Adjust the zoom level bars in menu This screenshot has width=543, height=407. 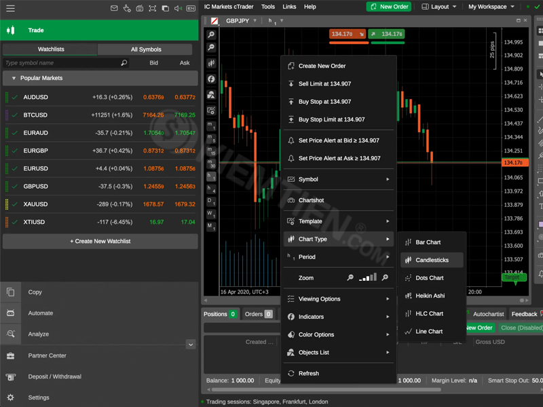point(368,277)
